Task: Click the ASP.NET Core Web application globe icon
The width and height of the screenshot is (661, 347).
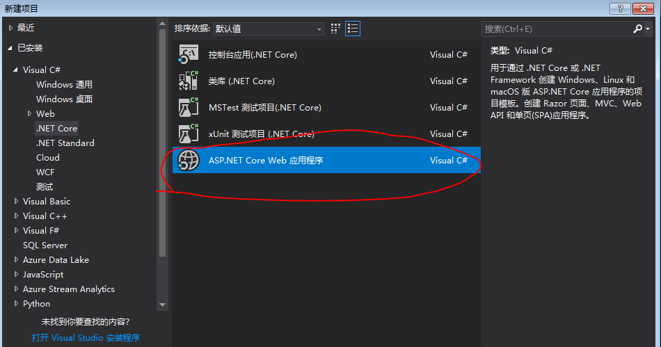Action: tap(188, 161)
